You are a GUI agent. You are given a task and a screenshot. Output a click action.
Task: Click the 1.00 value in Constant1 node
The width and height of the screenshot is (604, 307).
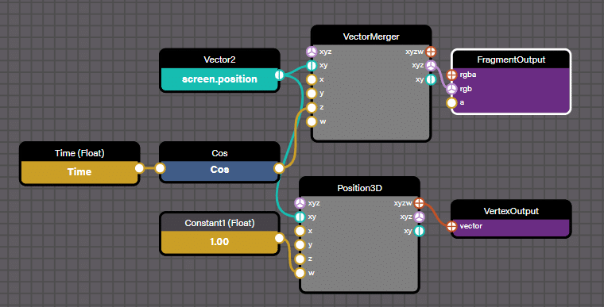click(x=219, y=242)
